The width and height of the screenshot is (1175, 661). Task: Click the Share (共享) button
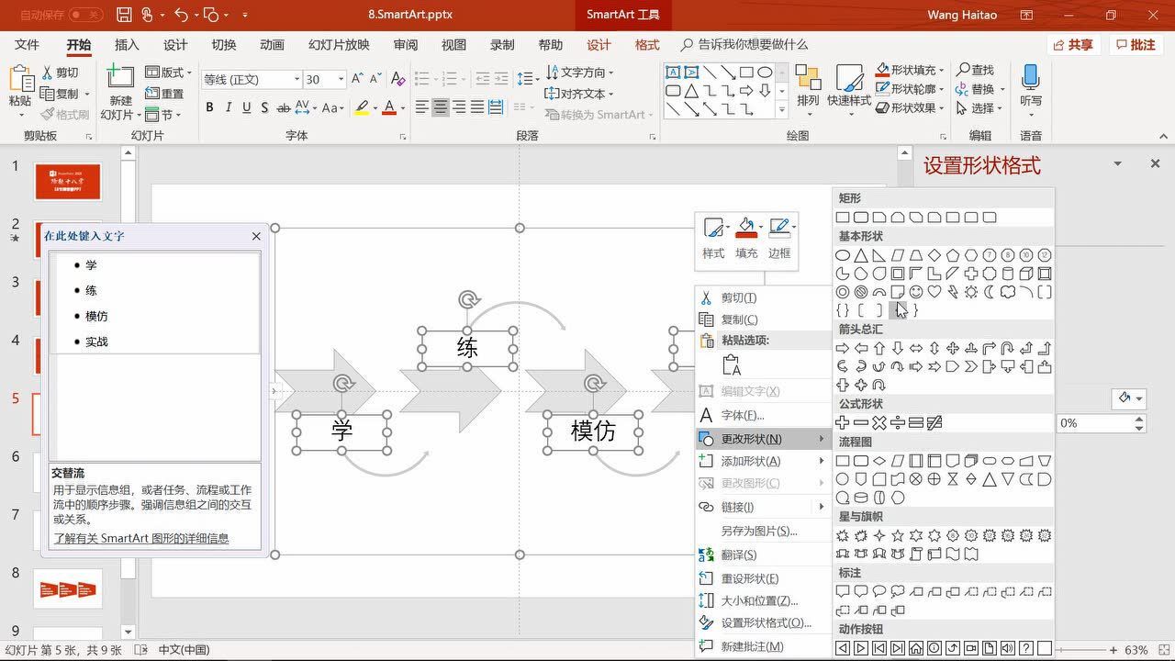point(1073,45)
